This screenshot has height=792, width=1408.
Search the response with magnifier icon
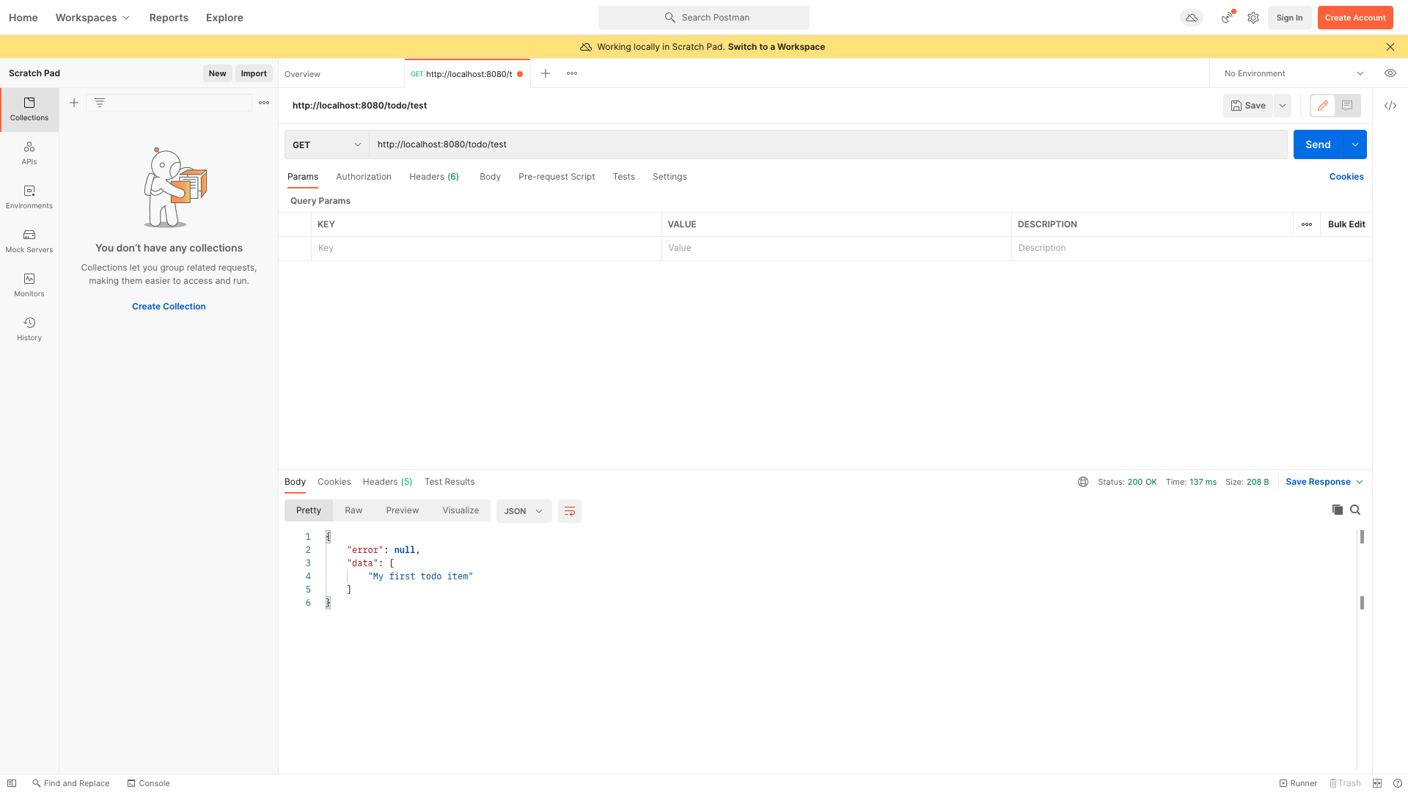pos(1355,510)
